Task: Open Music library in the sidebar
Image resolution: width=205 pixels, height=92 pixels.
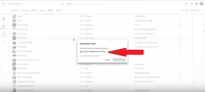Action: (4, 27)
